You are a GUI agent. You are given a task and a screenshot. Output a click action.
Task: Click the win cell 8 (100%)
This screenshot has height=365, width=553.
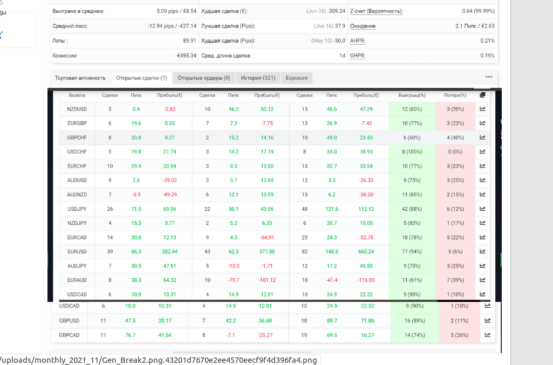pyautogui.click(x=412, y=152)
